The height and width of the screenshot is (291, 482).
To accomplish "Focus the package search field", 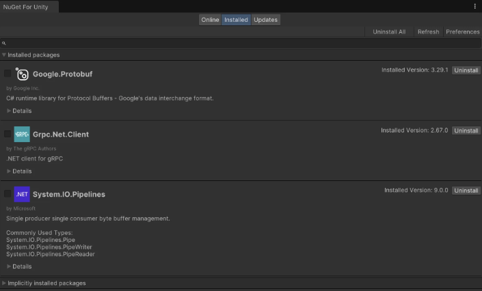I will click(x=241, y=43).
